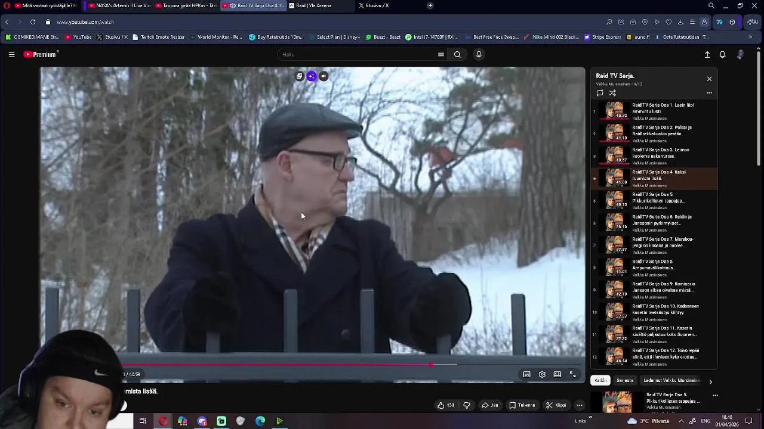
Task: Open video player settings gear
Action: point(542,374)
